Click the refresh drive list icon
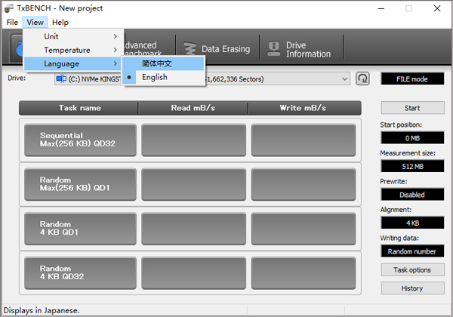Screen dimensions: 453x317 [x=363, y=78]
